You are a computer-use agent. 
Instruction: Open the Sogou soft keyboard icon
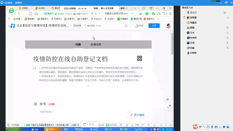pyautogui.click(x=216, y=127)
